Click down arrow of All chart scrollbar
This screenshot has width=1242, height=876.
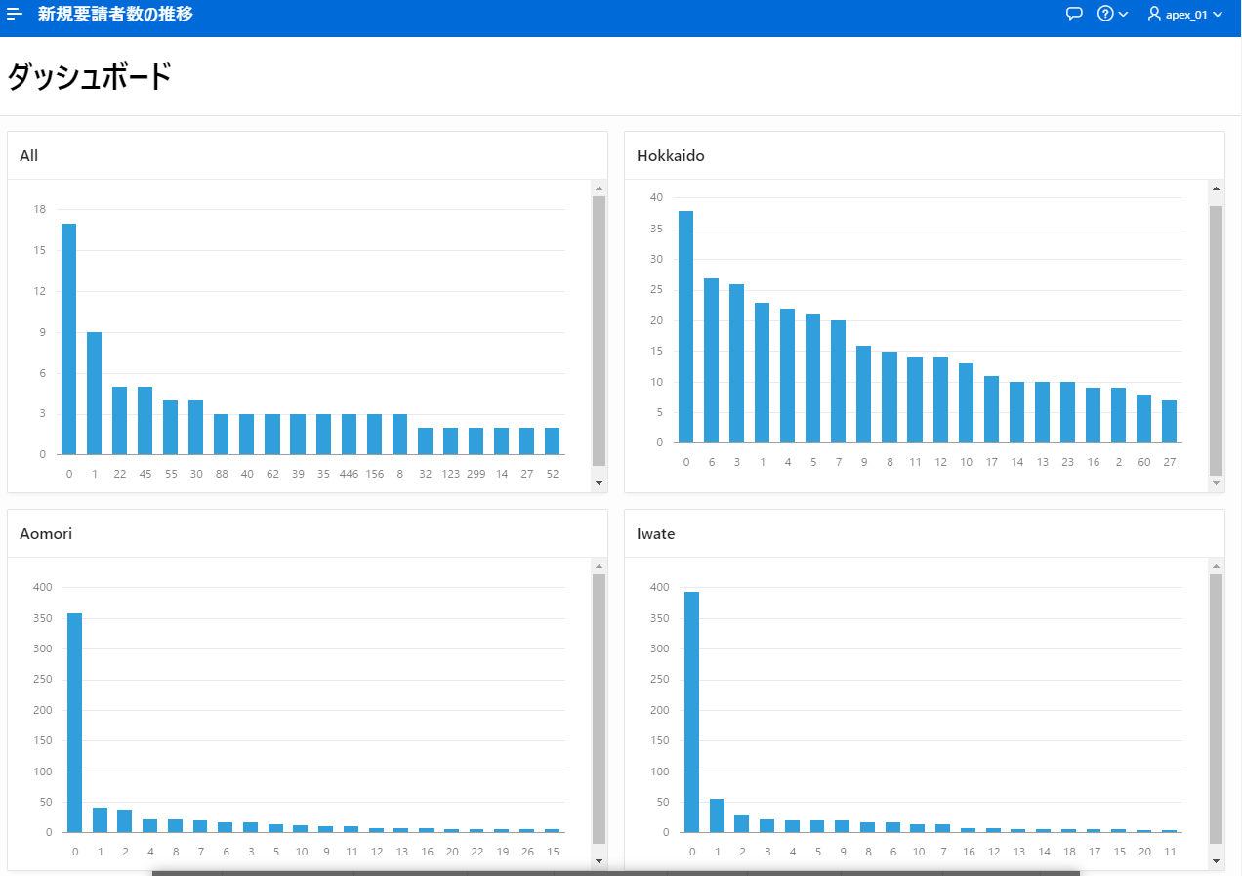coord(599,482)
